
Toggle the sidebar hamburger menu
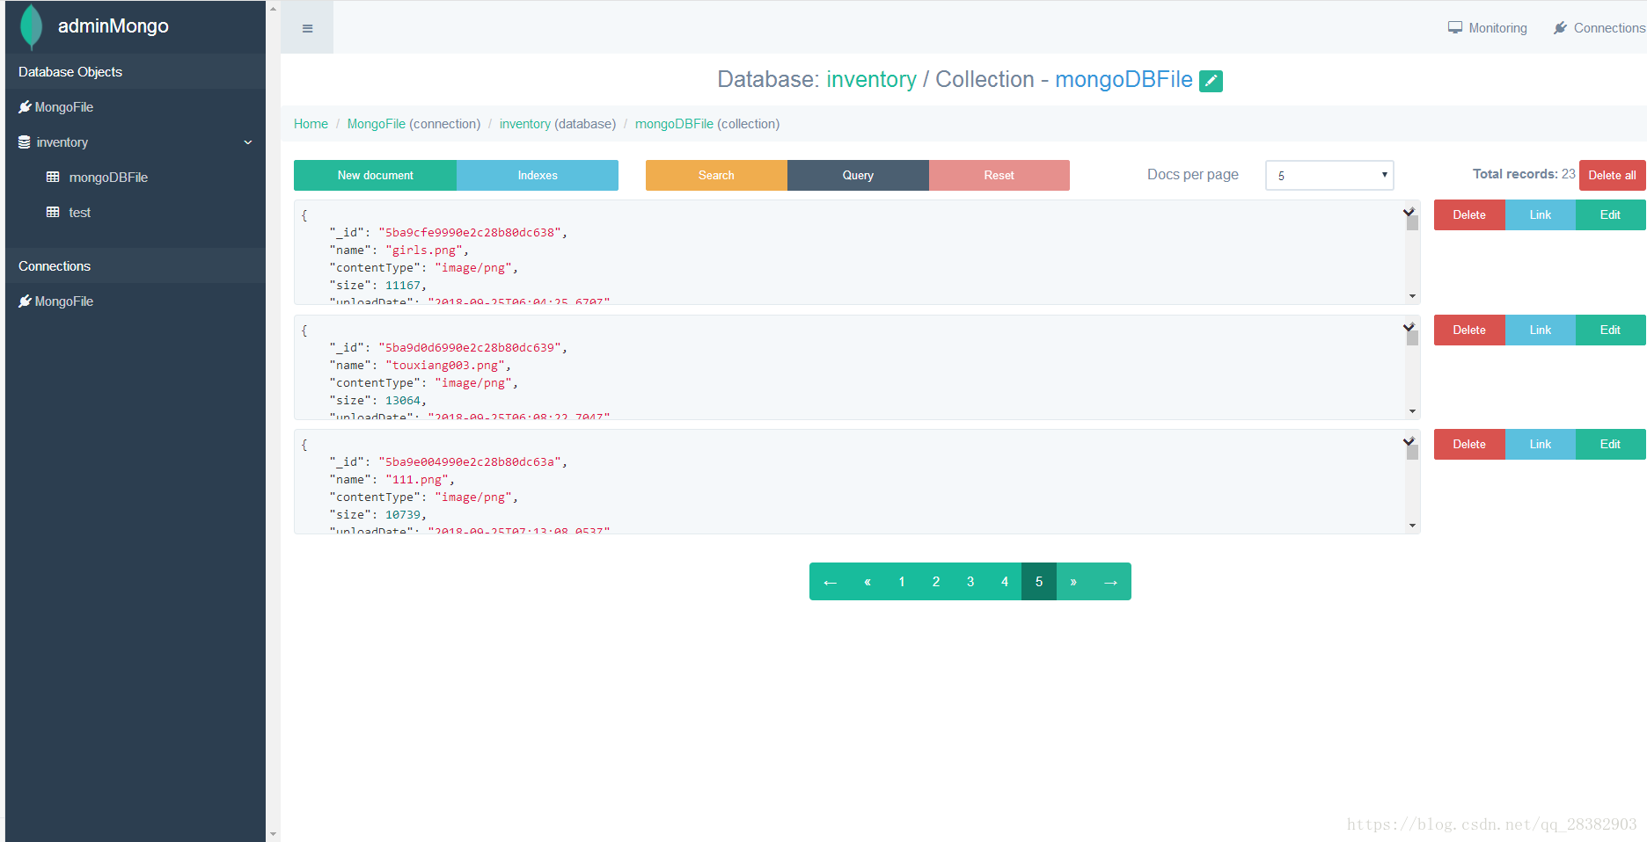(307, 28)
